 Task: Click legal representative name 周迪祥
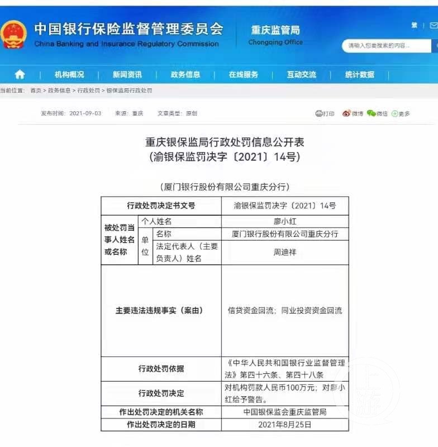[x=285, y=253]
